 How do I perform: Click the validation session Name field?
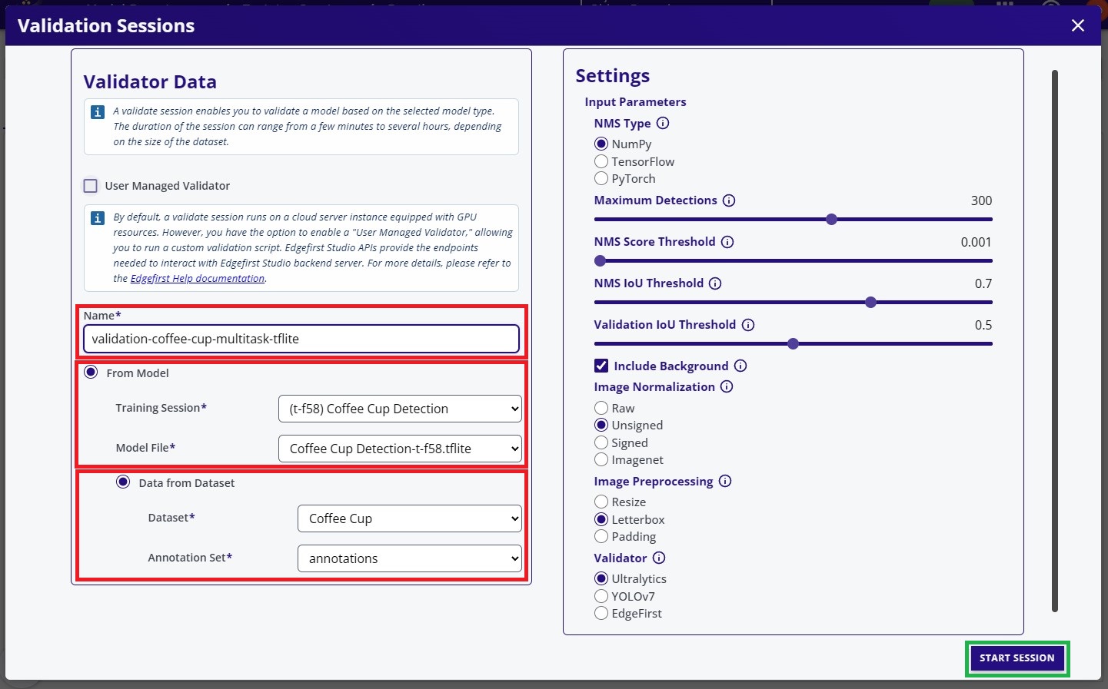301,339
